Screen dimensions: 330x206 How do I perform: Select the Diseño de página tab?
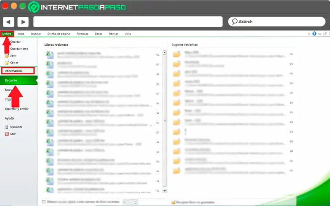point(59,34)
